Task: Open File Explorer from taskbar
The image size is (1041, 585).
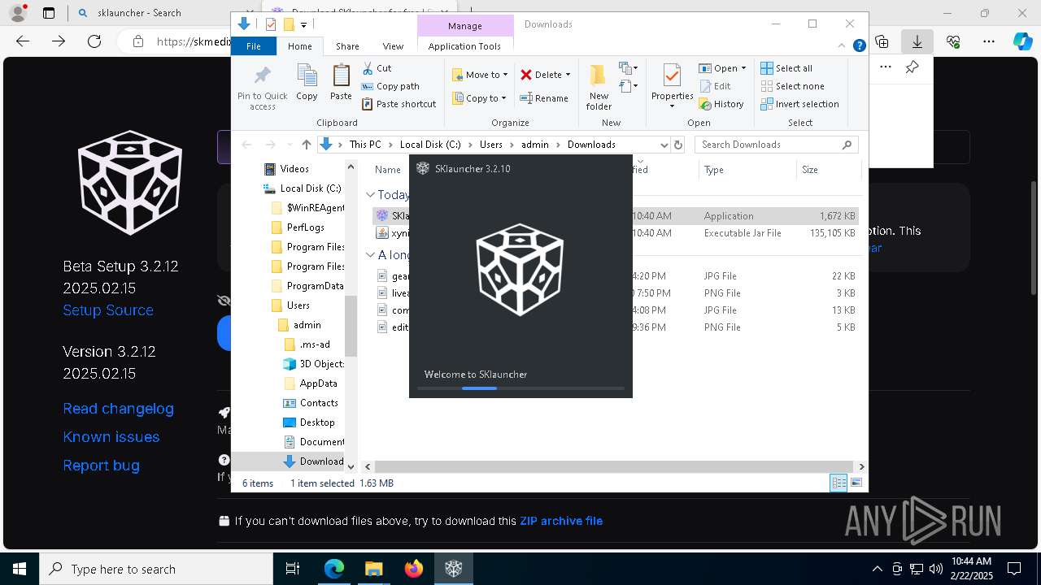Action: click(x=374, y=569)
